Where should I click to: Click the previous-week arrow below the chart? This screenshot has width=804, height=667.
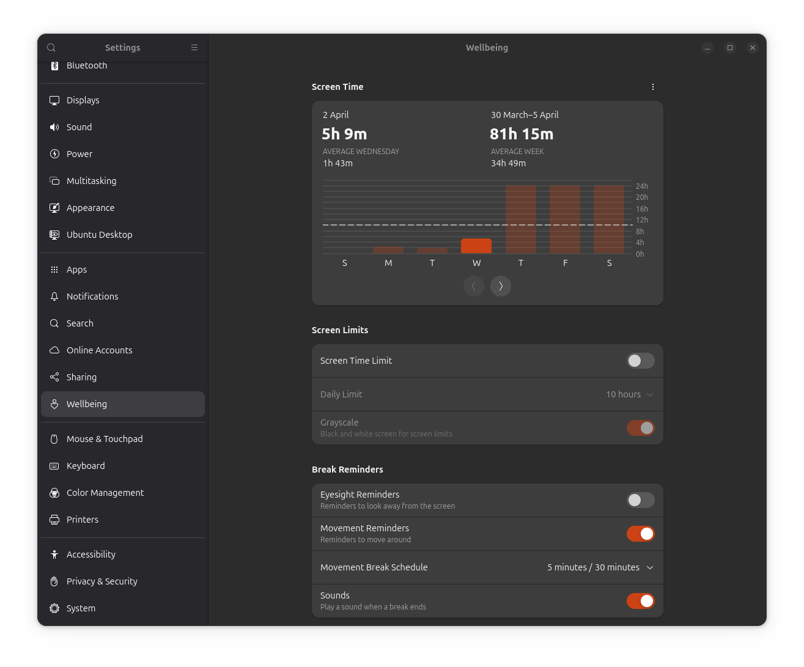point(474,286)
